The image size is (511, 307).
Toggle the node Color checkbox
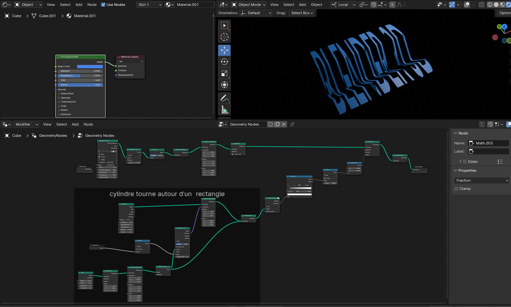[x=465, y=162]
